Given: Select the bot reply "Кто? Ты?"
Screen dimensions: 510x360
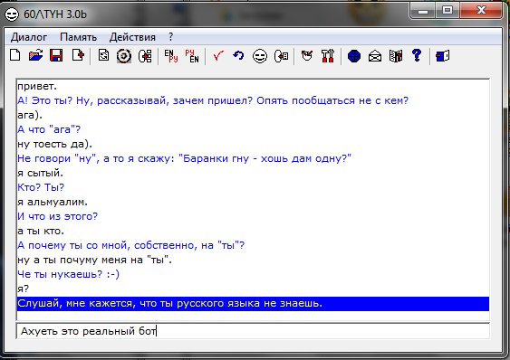Looking at the screenshot, I should tap(253, 187).
